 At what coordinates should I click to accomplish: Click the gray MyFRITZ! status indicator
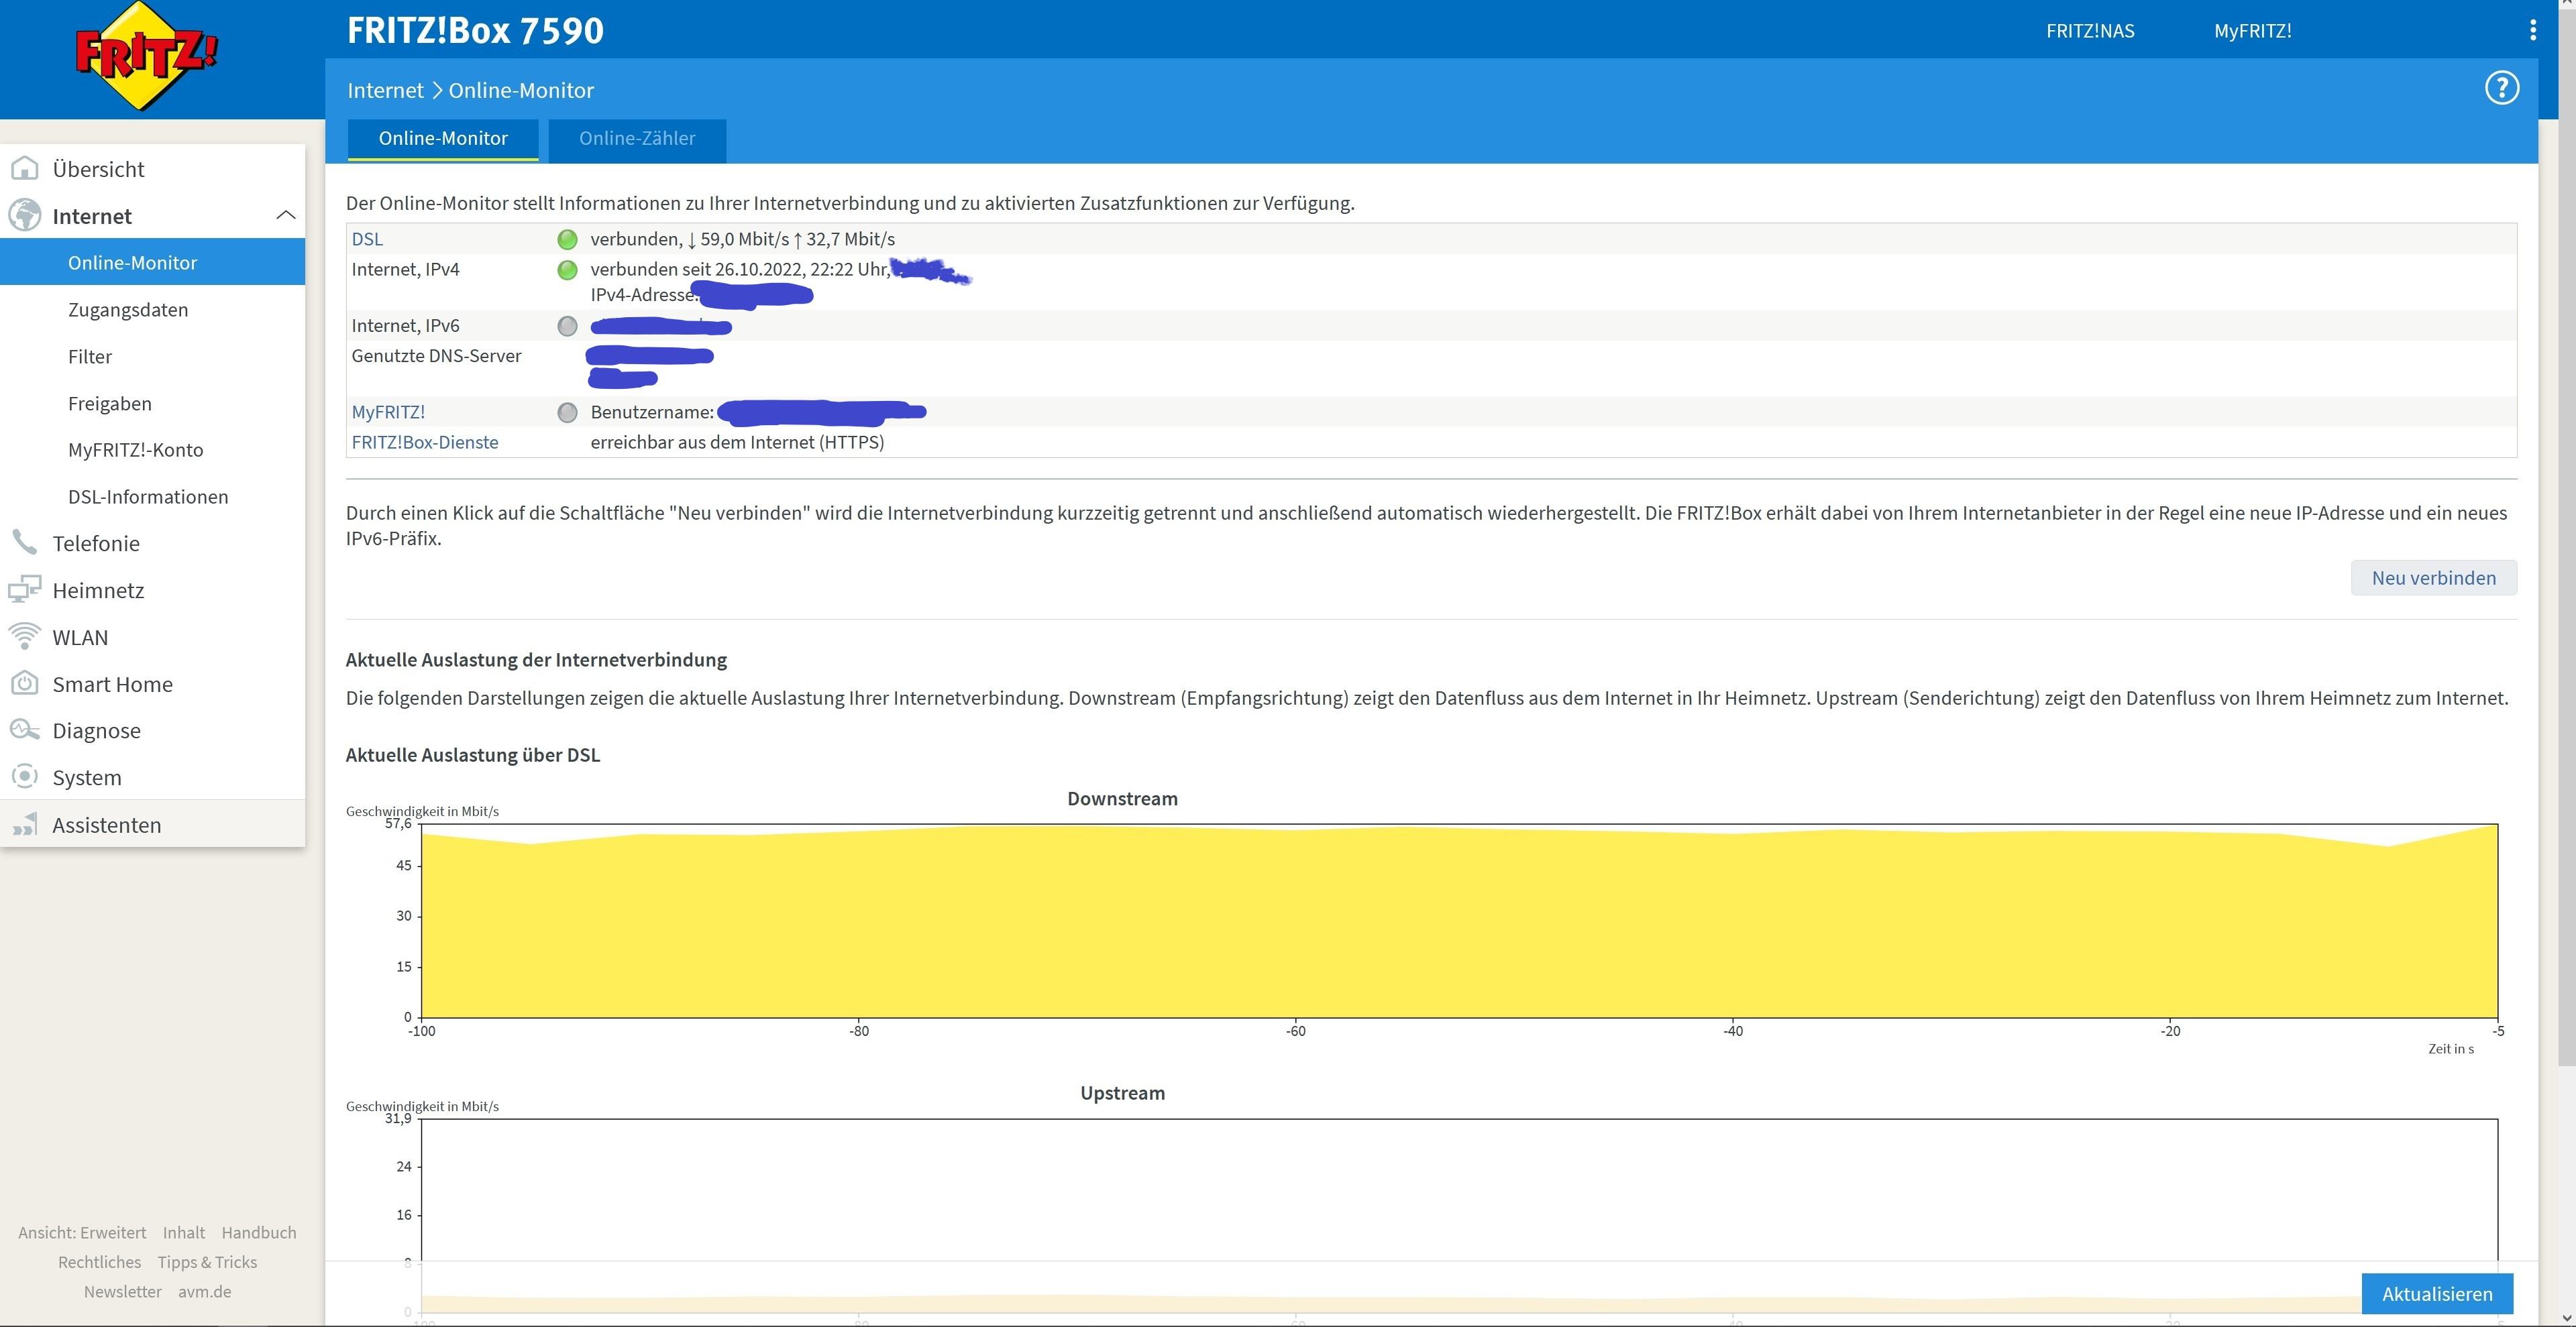(567, 412)
